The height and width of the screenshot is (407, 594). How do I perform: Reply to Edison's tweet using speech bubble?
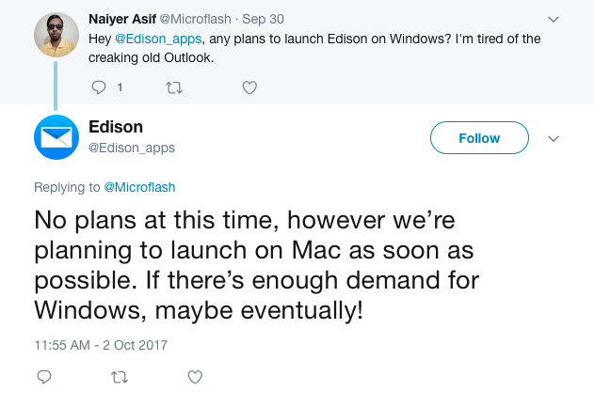[44, 377]
